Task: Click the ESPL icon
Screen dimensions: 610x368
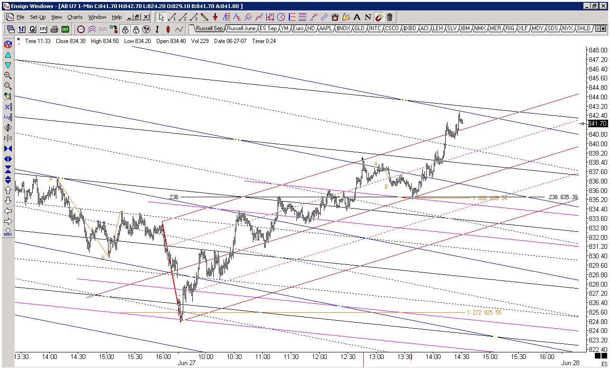Action: [43, 29]
